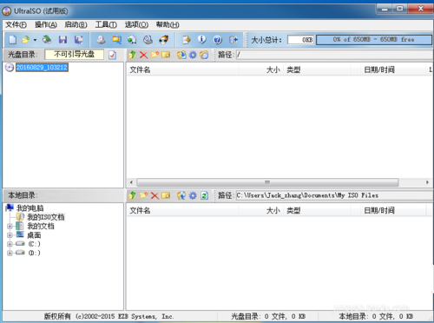Click the checkmark document icon next to 不可引导光盘

coord(113,55)
